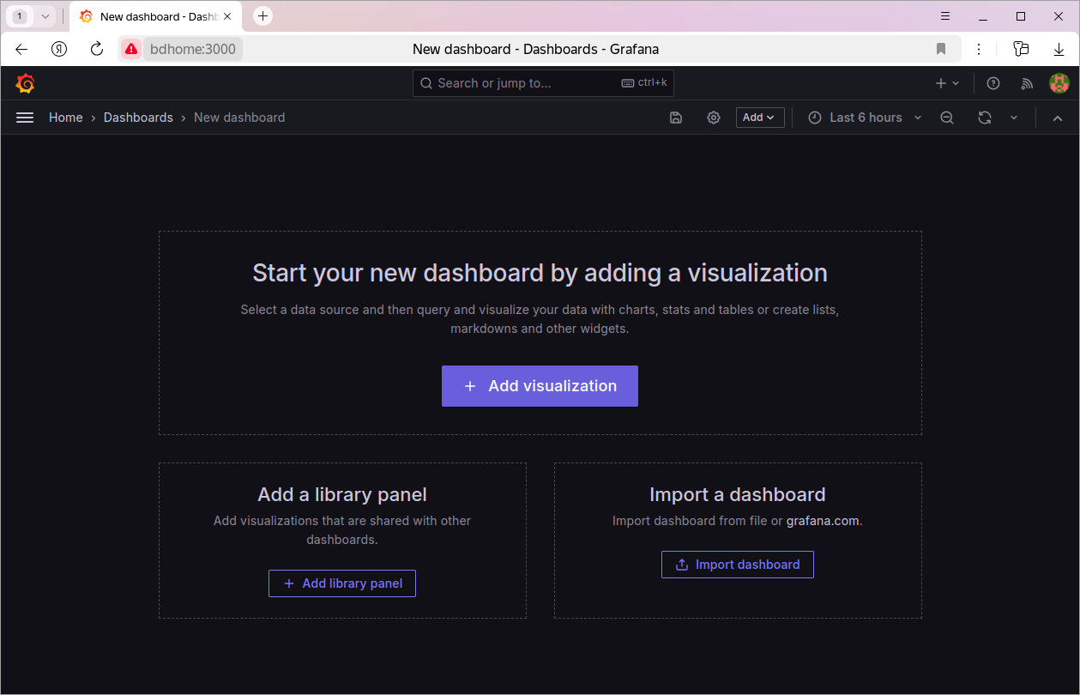Open the plus New menu in header
The height and width of the screenshot is (695, 1080).
tap(947, 83)
